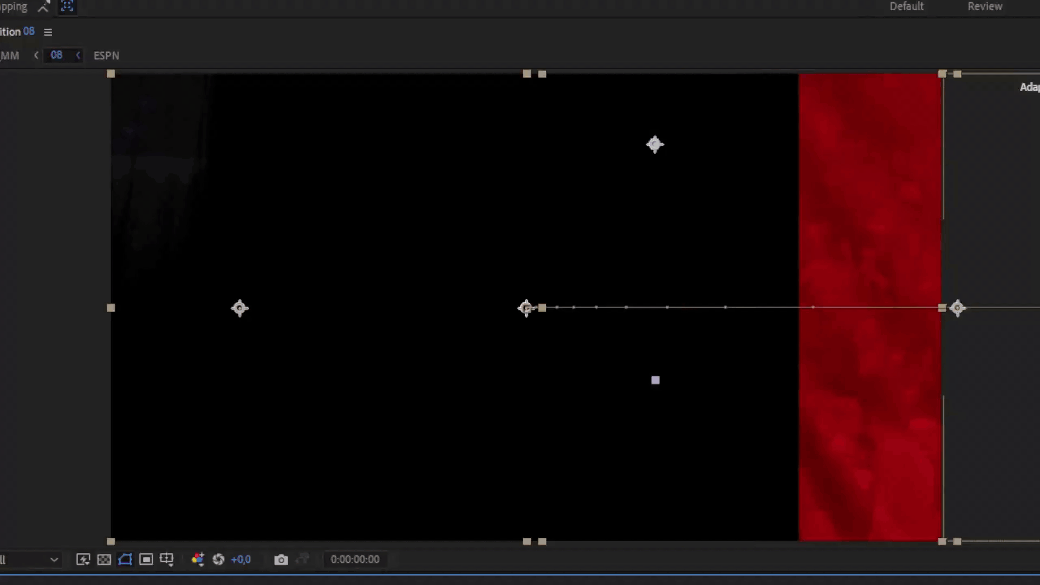Enable the Region of Interest tool
Viewport: 1040px width, 585px height.
pyautogui.click(x=146, y=560)
